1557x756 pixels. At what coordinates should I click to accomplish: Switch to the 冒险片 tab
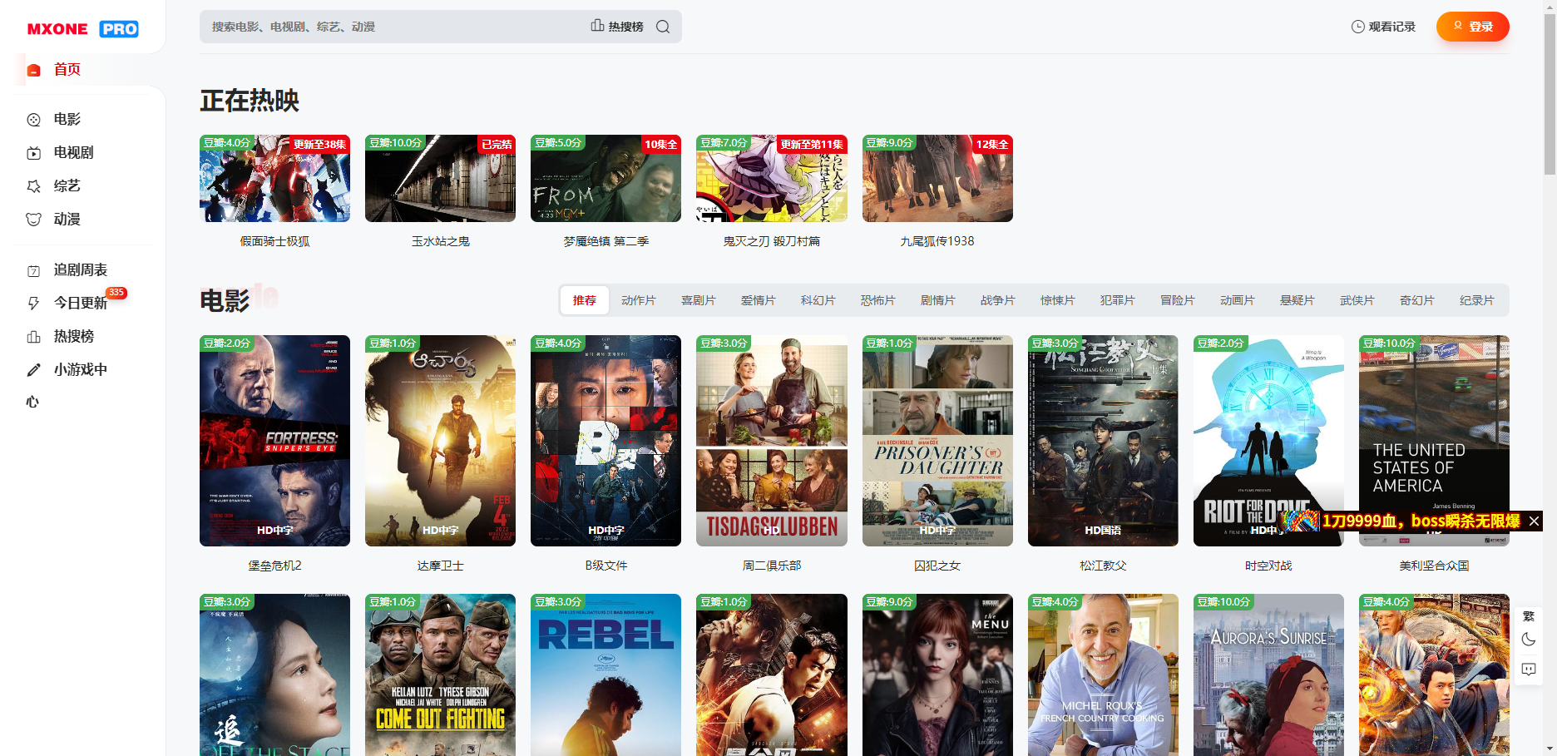1178,300
